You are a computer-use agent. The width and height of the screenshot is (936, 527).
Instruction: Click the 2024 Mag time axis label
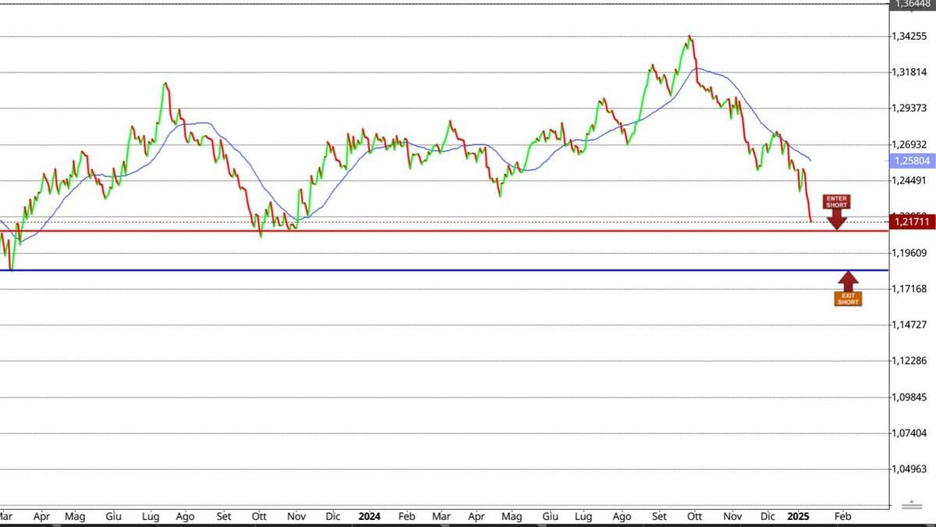(512, 517)
